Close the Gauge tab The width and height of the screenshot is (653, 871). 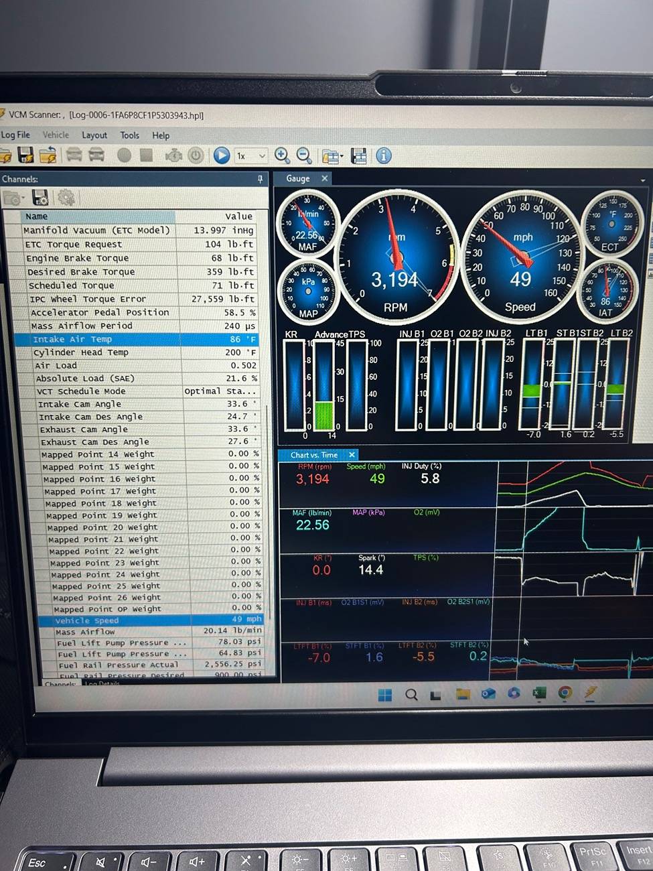tap(325, 178)
